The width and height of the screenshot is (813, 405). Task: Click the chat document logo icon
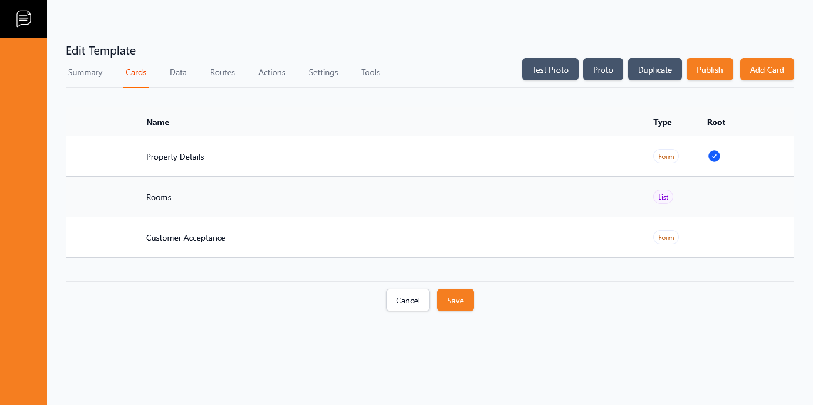click(x=23, y=18)
